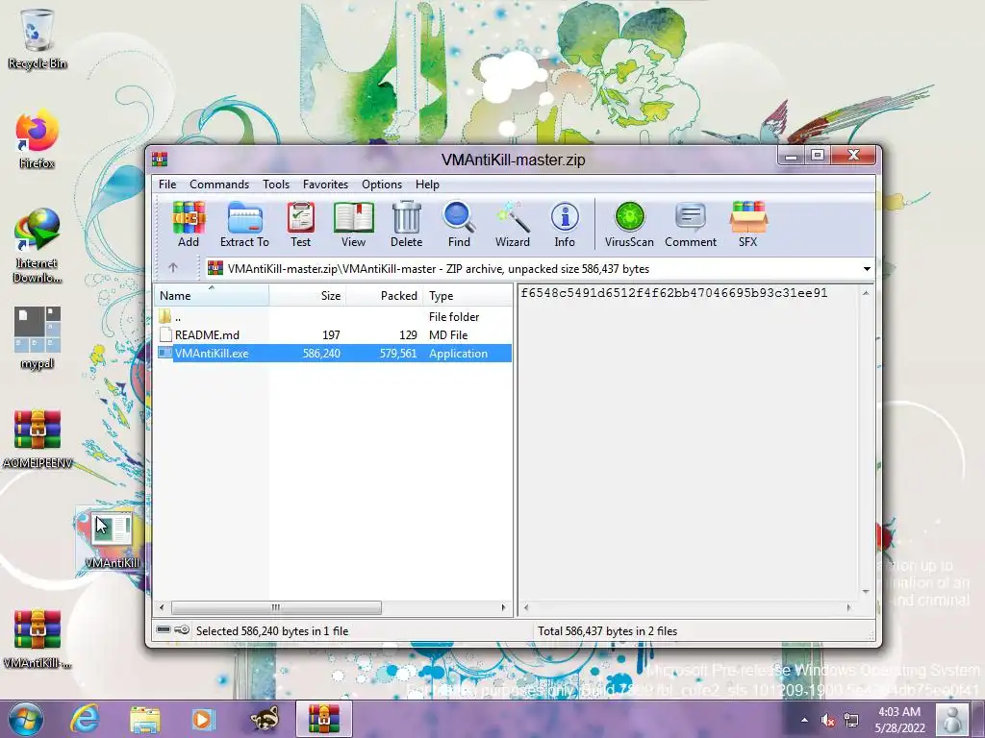Screen dimensions: 985x738
Task: Open the View toolbar icon
Action: coord(353,224)
